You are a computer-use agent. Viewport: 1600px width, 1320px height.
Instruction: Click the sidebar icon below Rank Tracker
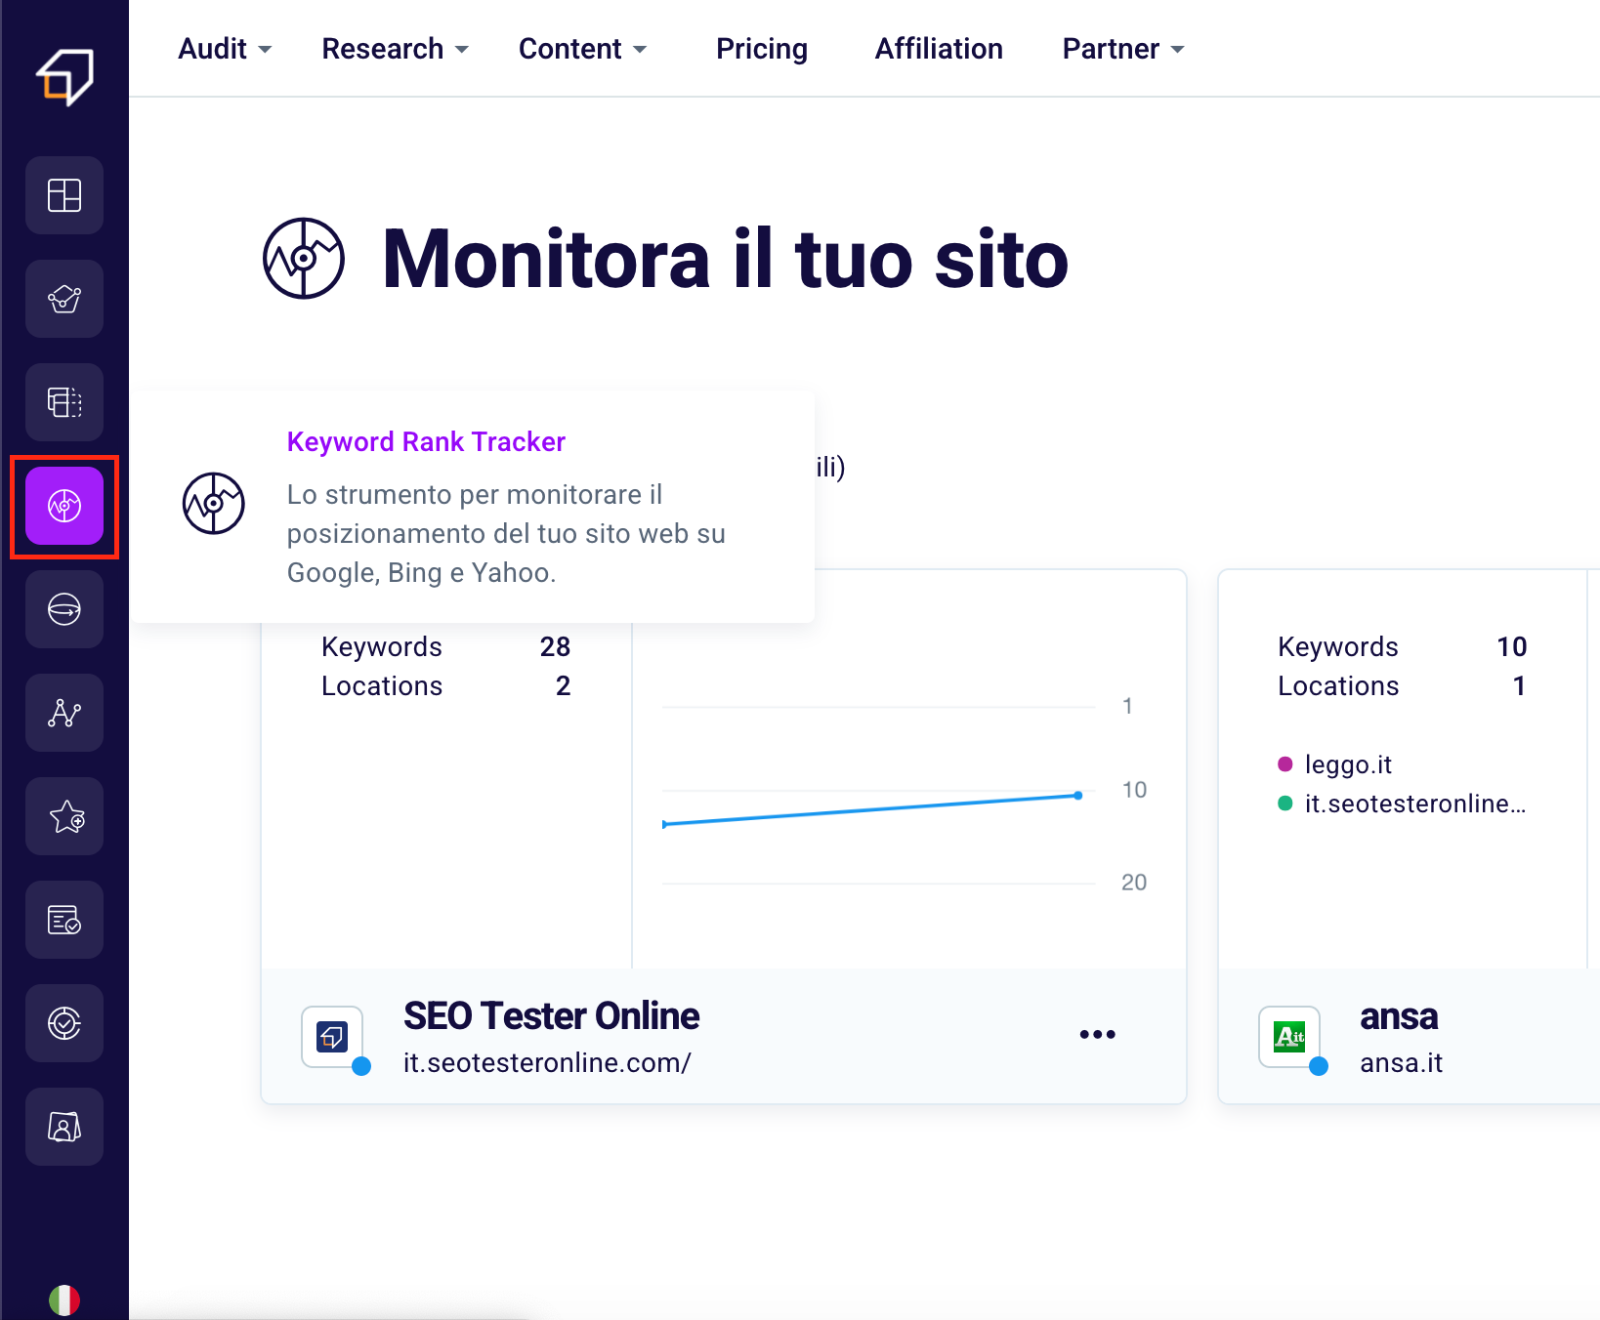click(x=64, y=609)
